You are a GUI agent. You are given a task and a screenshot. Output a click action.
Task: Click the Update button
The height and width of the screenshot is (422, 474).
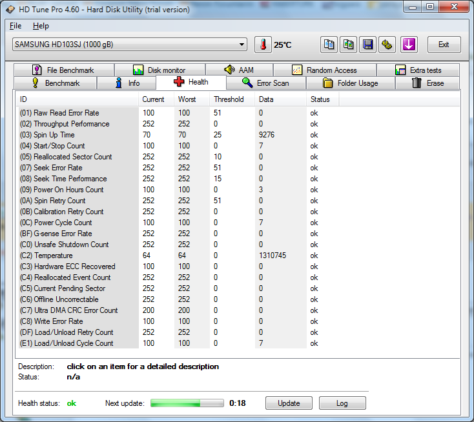pos(289,403)
